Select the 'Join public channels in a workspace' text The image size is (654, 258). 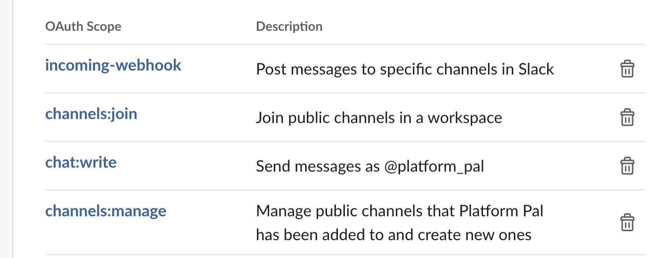[x=379, y=118]
